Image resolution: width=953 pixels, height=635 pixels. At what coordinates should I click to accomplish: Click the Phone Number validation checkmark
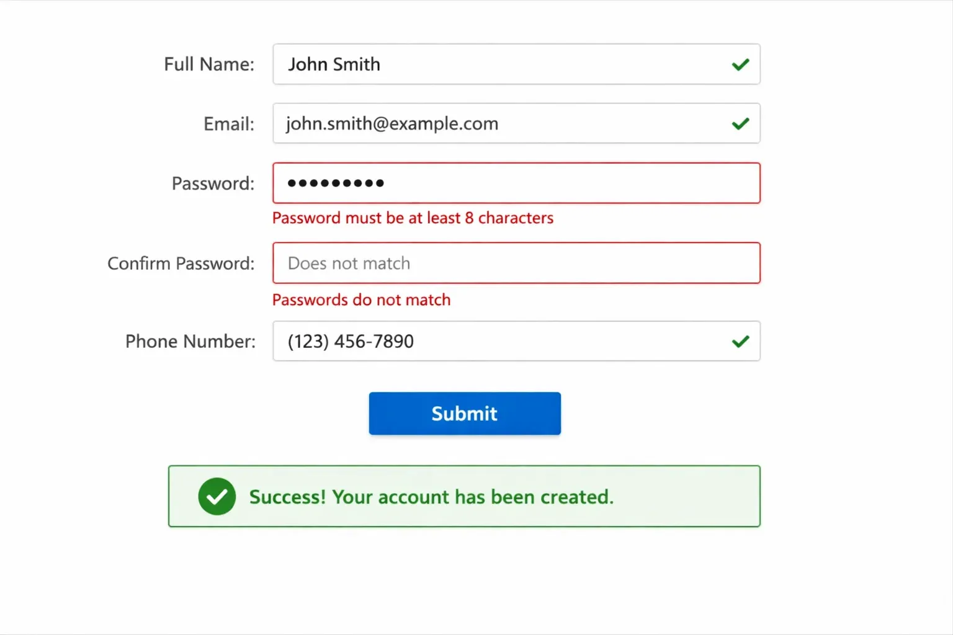740,342
